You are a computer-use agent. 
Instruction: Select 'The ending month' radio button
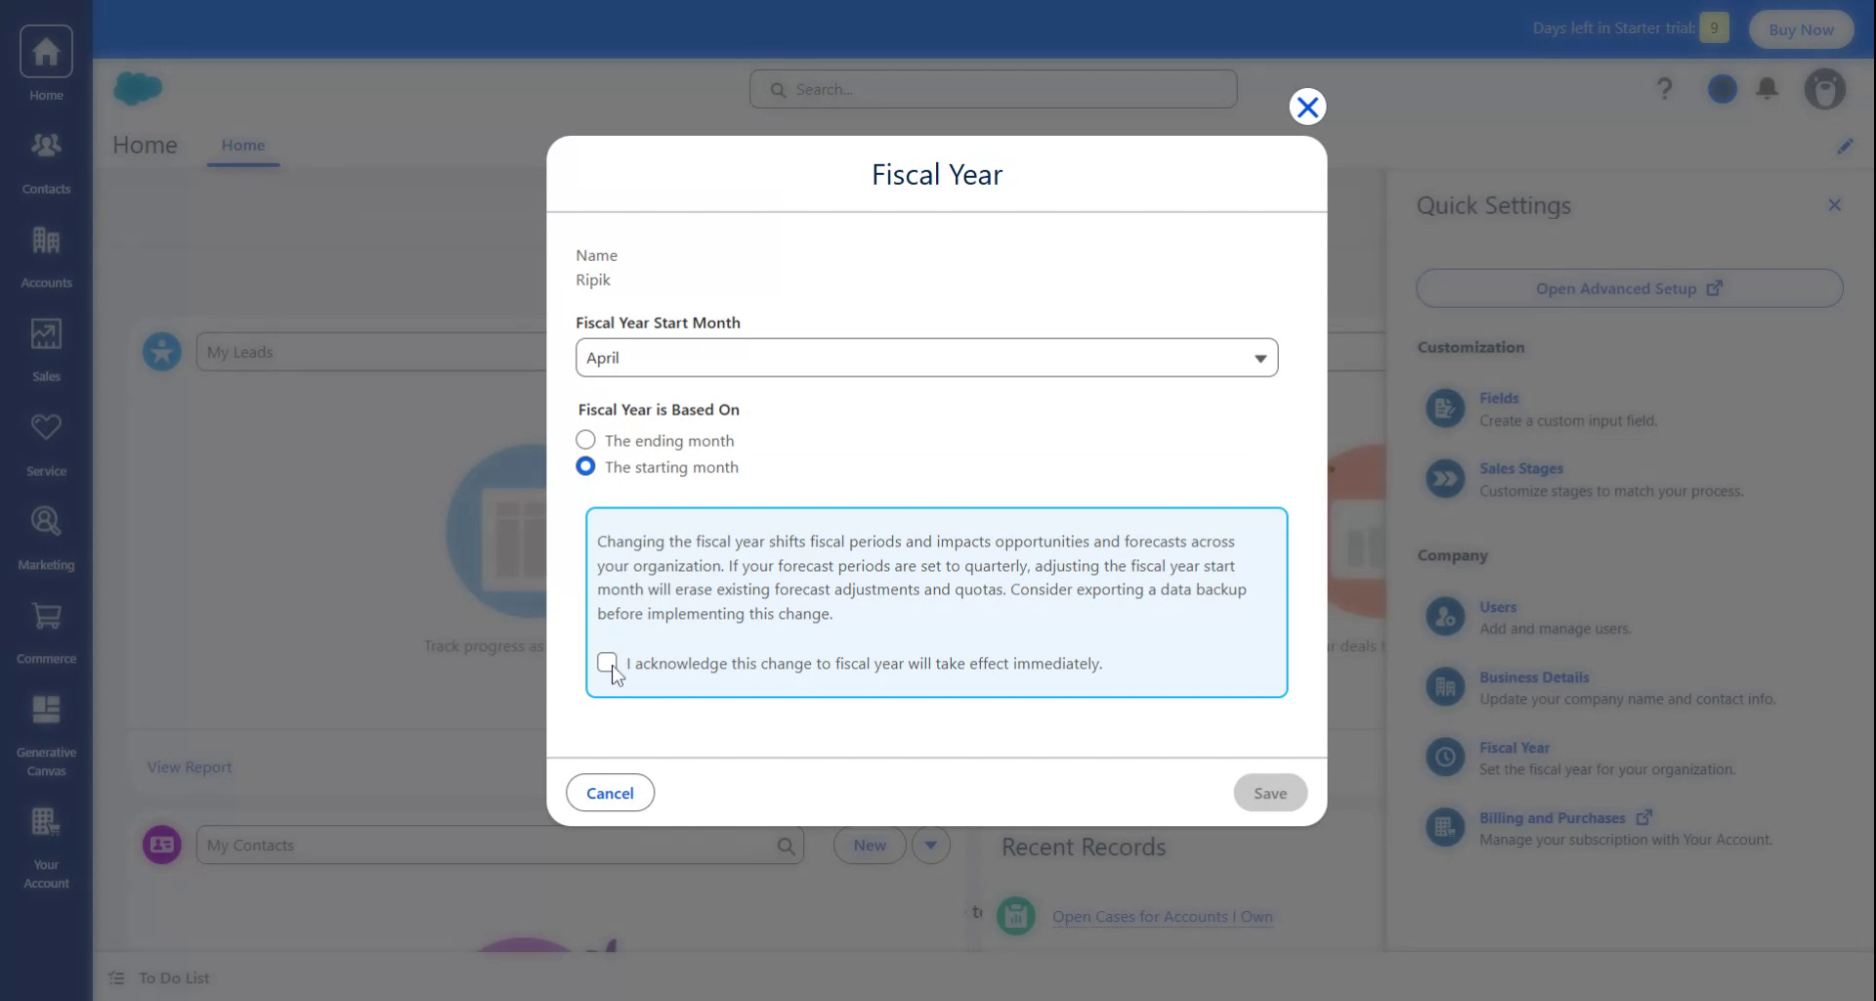click(585, 440)
